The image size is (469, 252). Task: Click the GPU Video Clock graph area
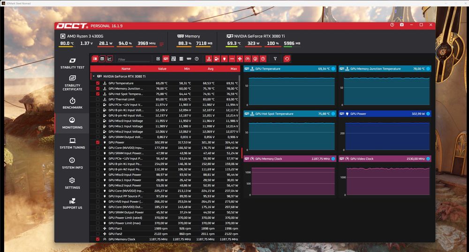coord(388,181)
